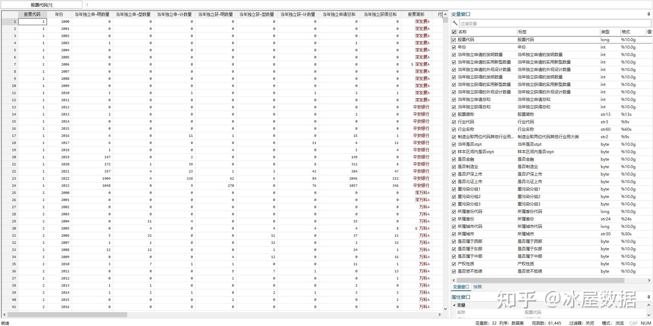Click the 变量数: 32 status bar entry

click(486, 323)
